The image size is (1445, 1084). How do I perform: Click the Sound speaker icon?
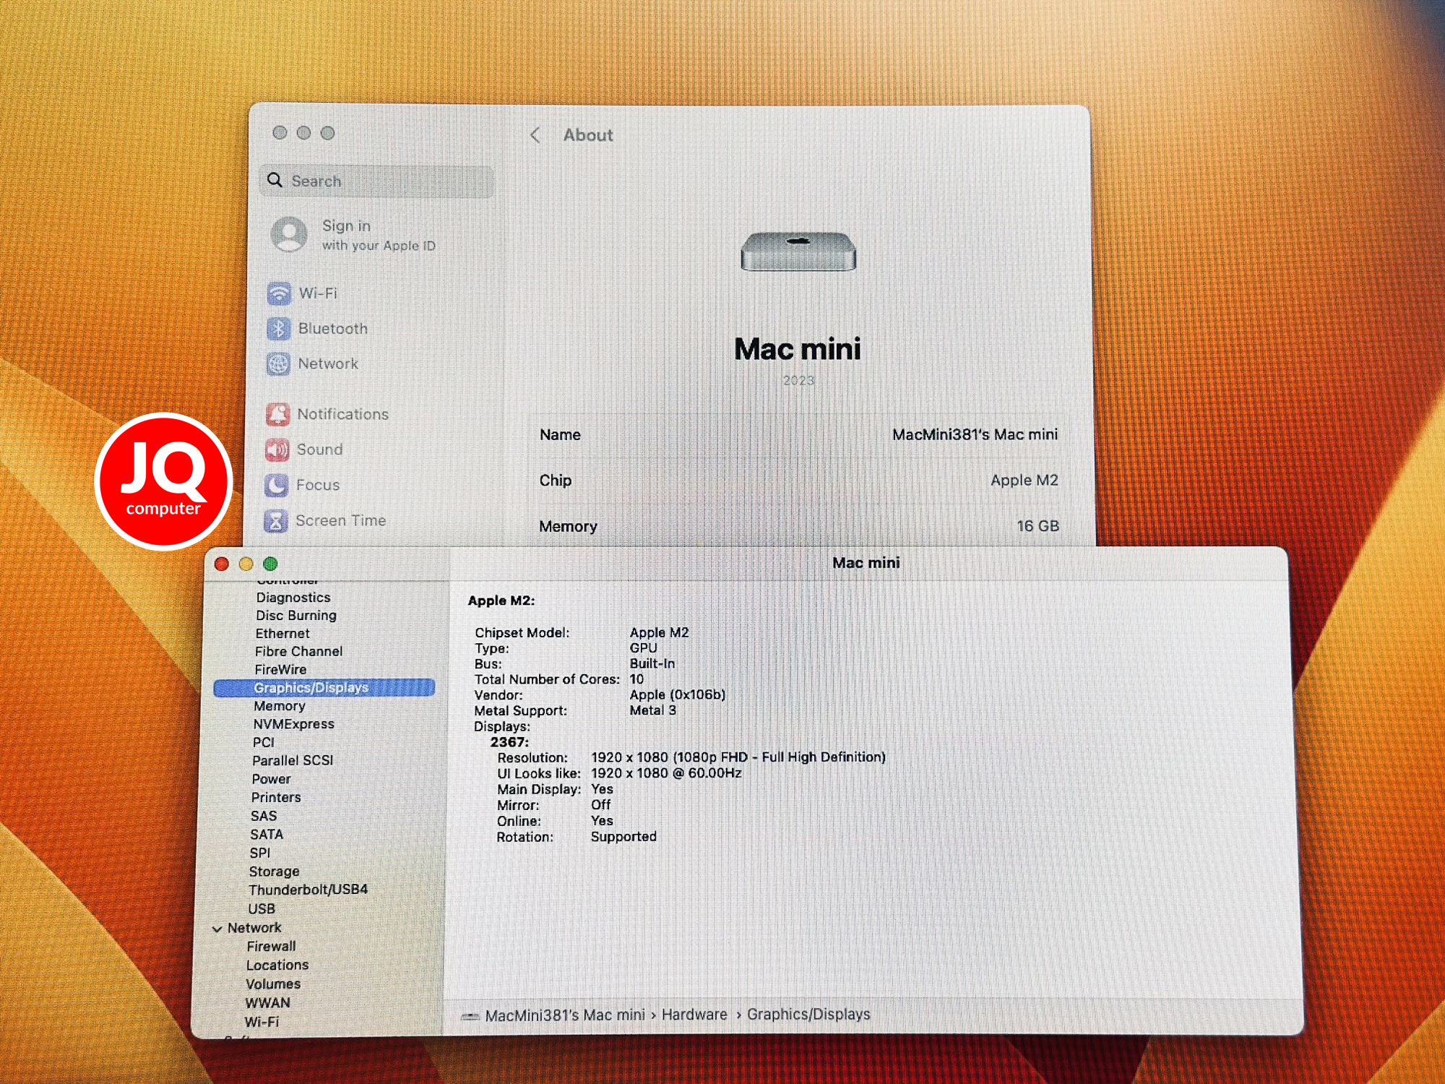click(x=277, y=449)
